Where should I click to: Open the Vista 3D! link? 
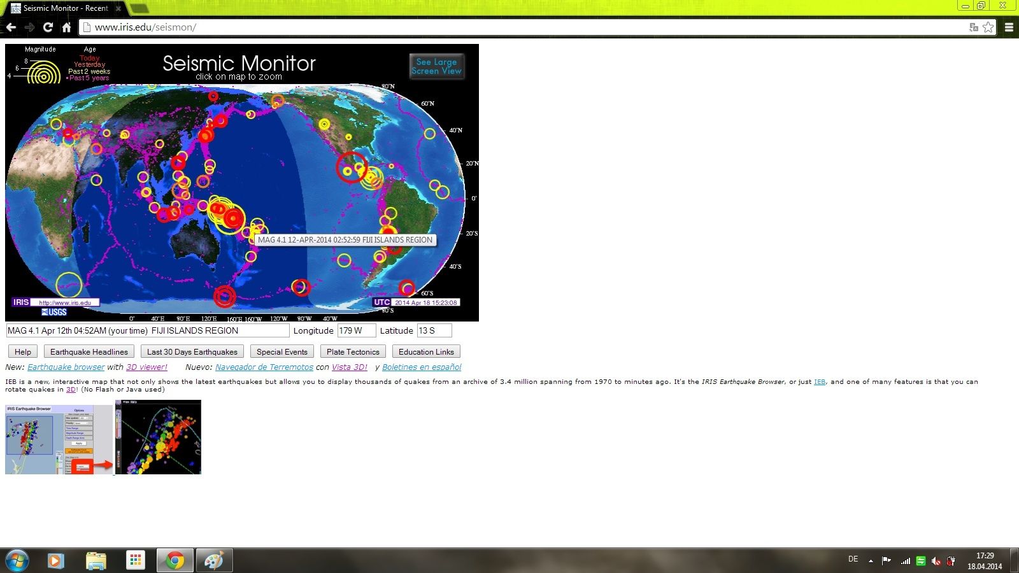pyautogui.click(x=350, y=367)
